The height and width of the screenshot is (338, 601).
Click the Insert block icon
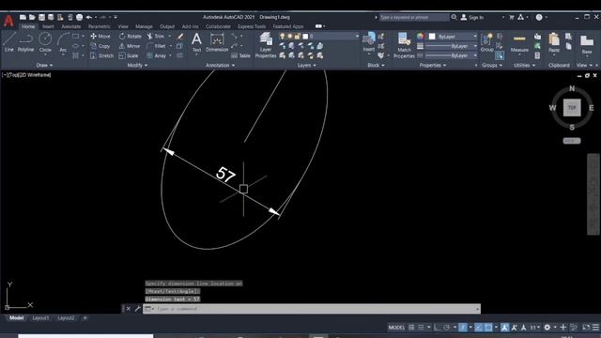click(369, 41)
